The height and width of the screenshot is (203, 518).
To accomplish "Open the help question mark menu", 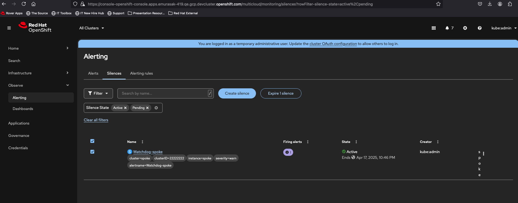I will (x=480, y=28).
